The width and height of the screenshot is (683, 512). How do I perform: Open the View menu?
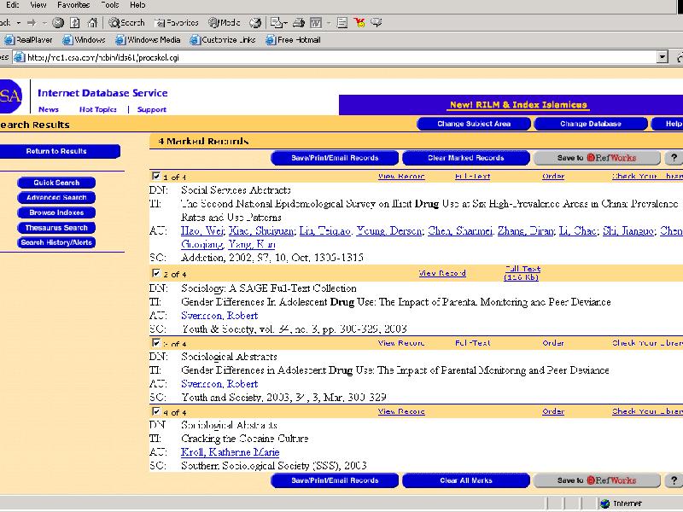click(38, 5)
